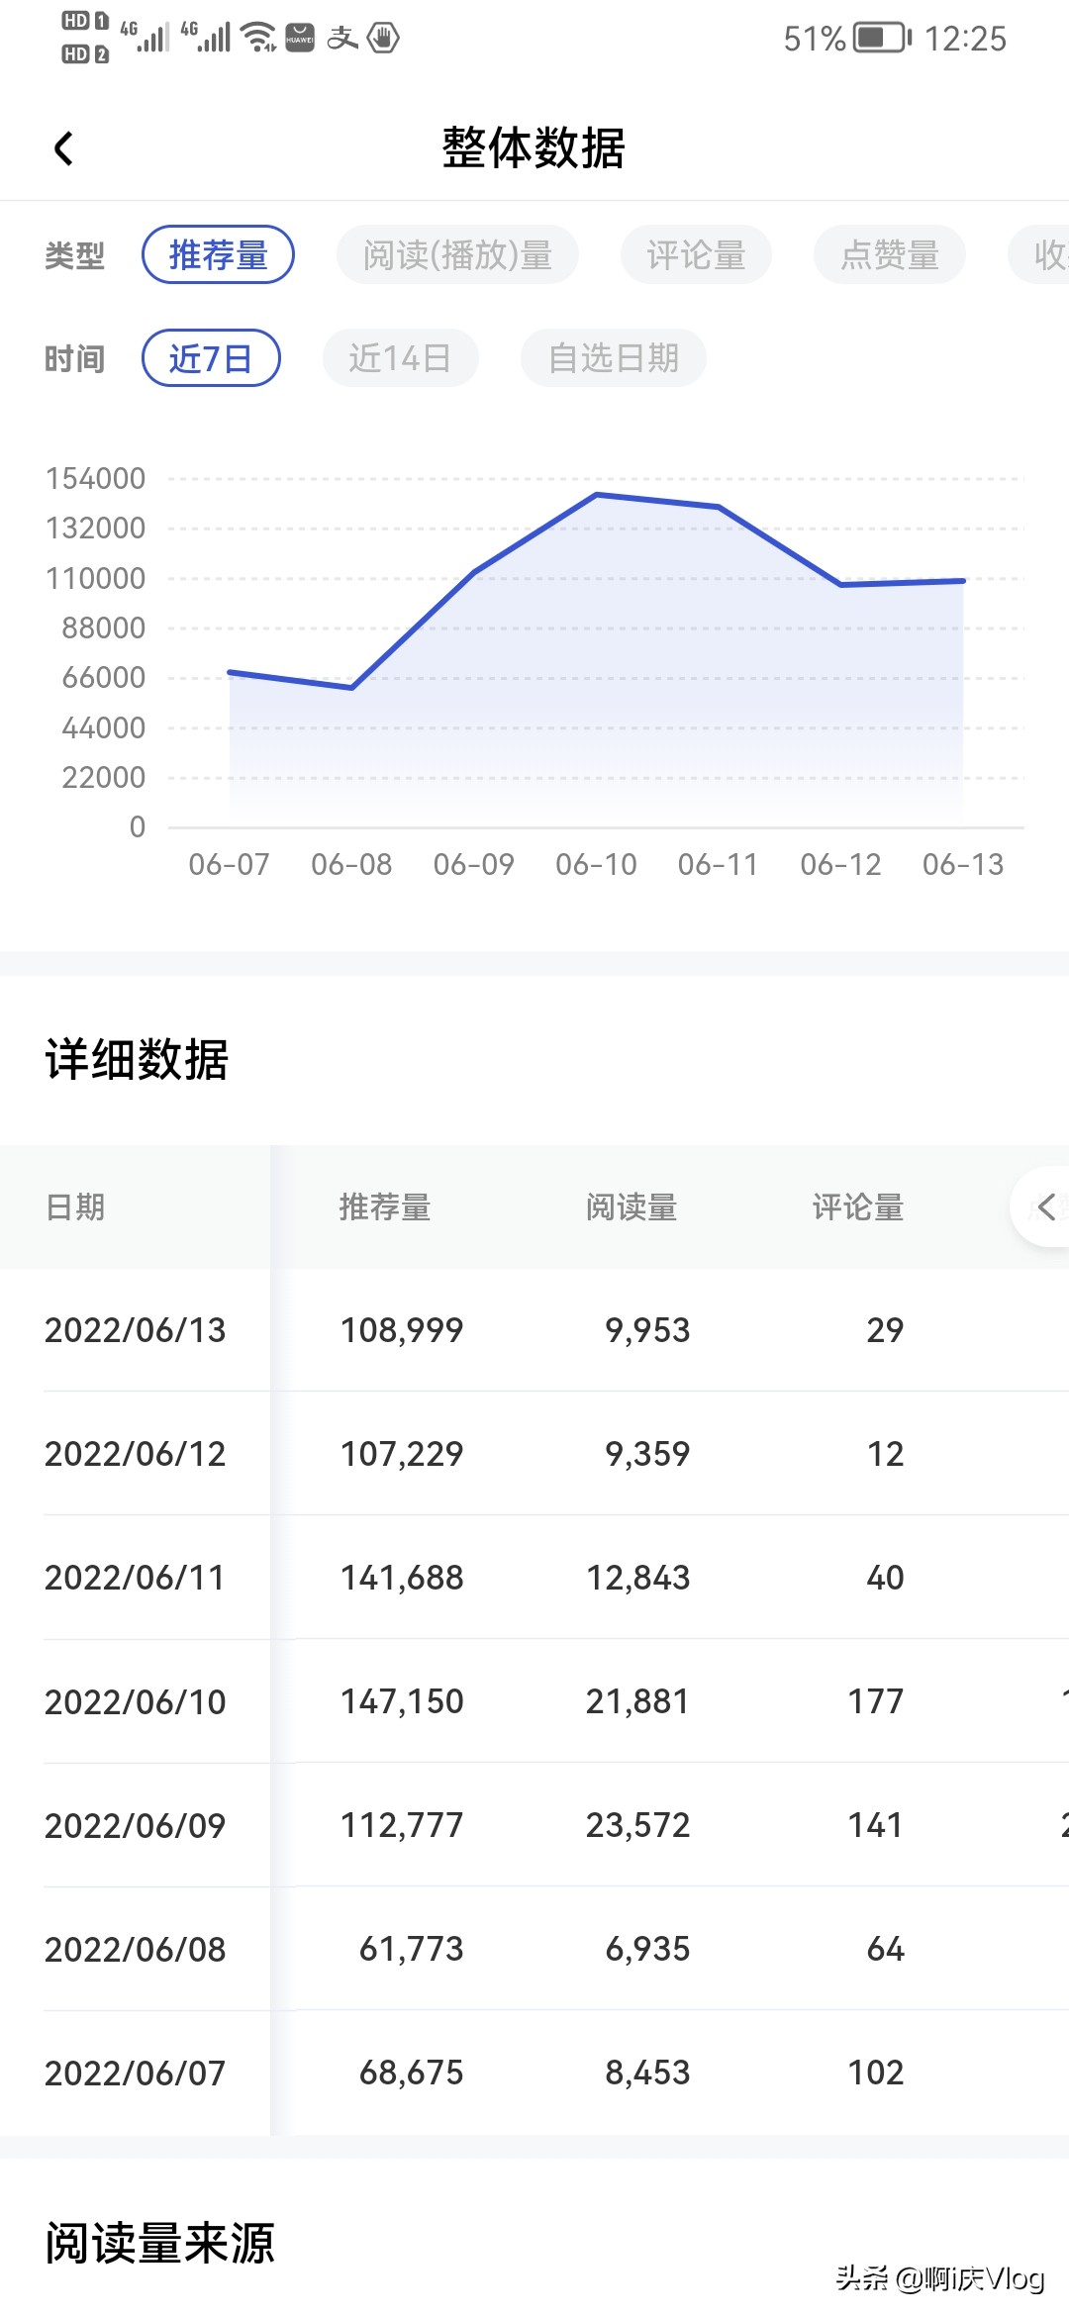Tap the 108,999 recommendation value
Viewport: 1069px width, 2316px height.
tap(402, 1329)
